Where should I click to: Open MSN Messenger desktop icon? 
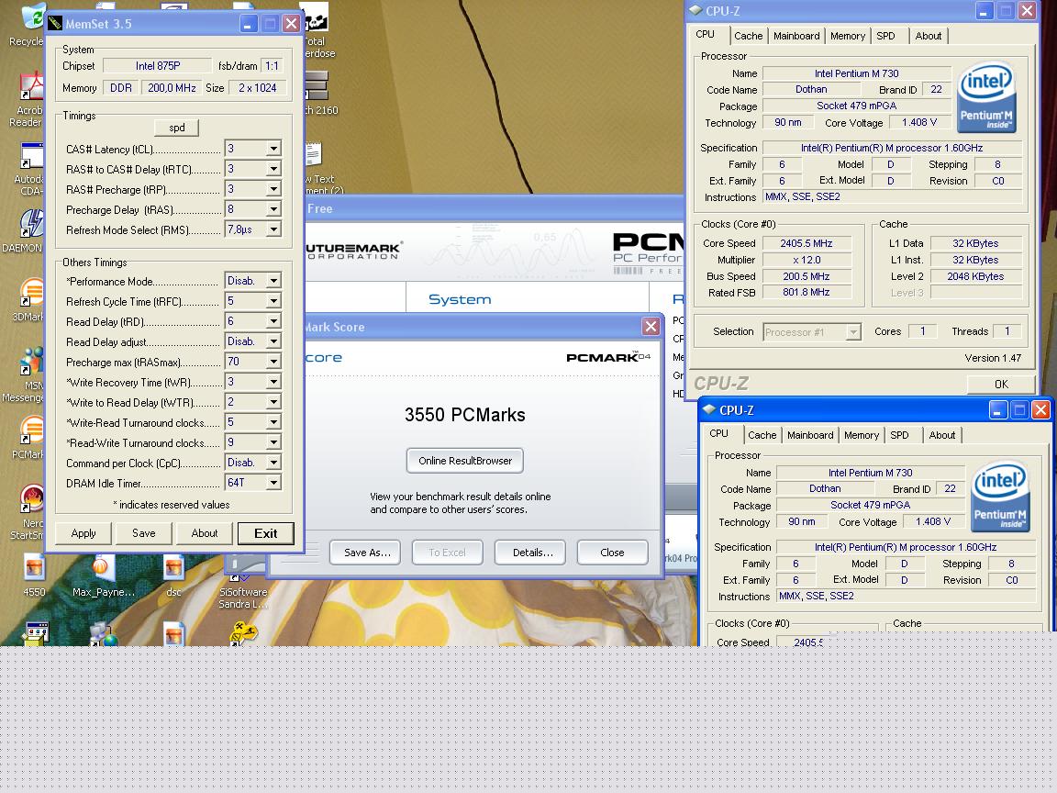pos(31,363)
